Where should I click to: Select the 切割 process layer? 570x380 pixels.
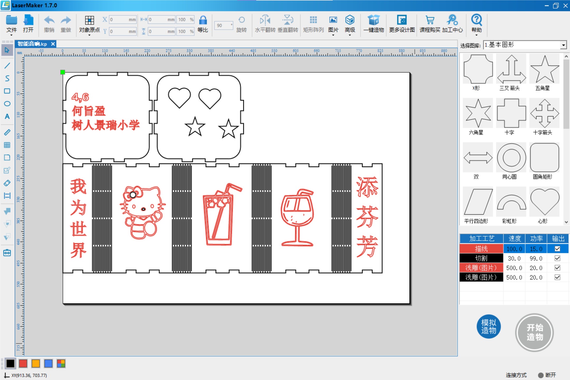pyautogui.click(x=481, y=258)
